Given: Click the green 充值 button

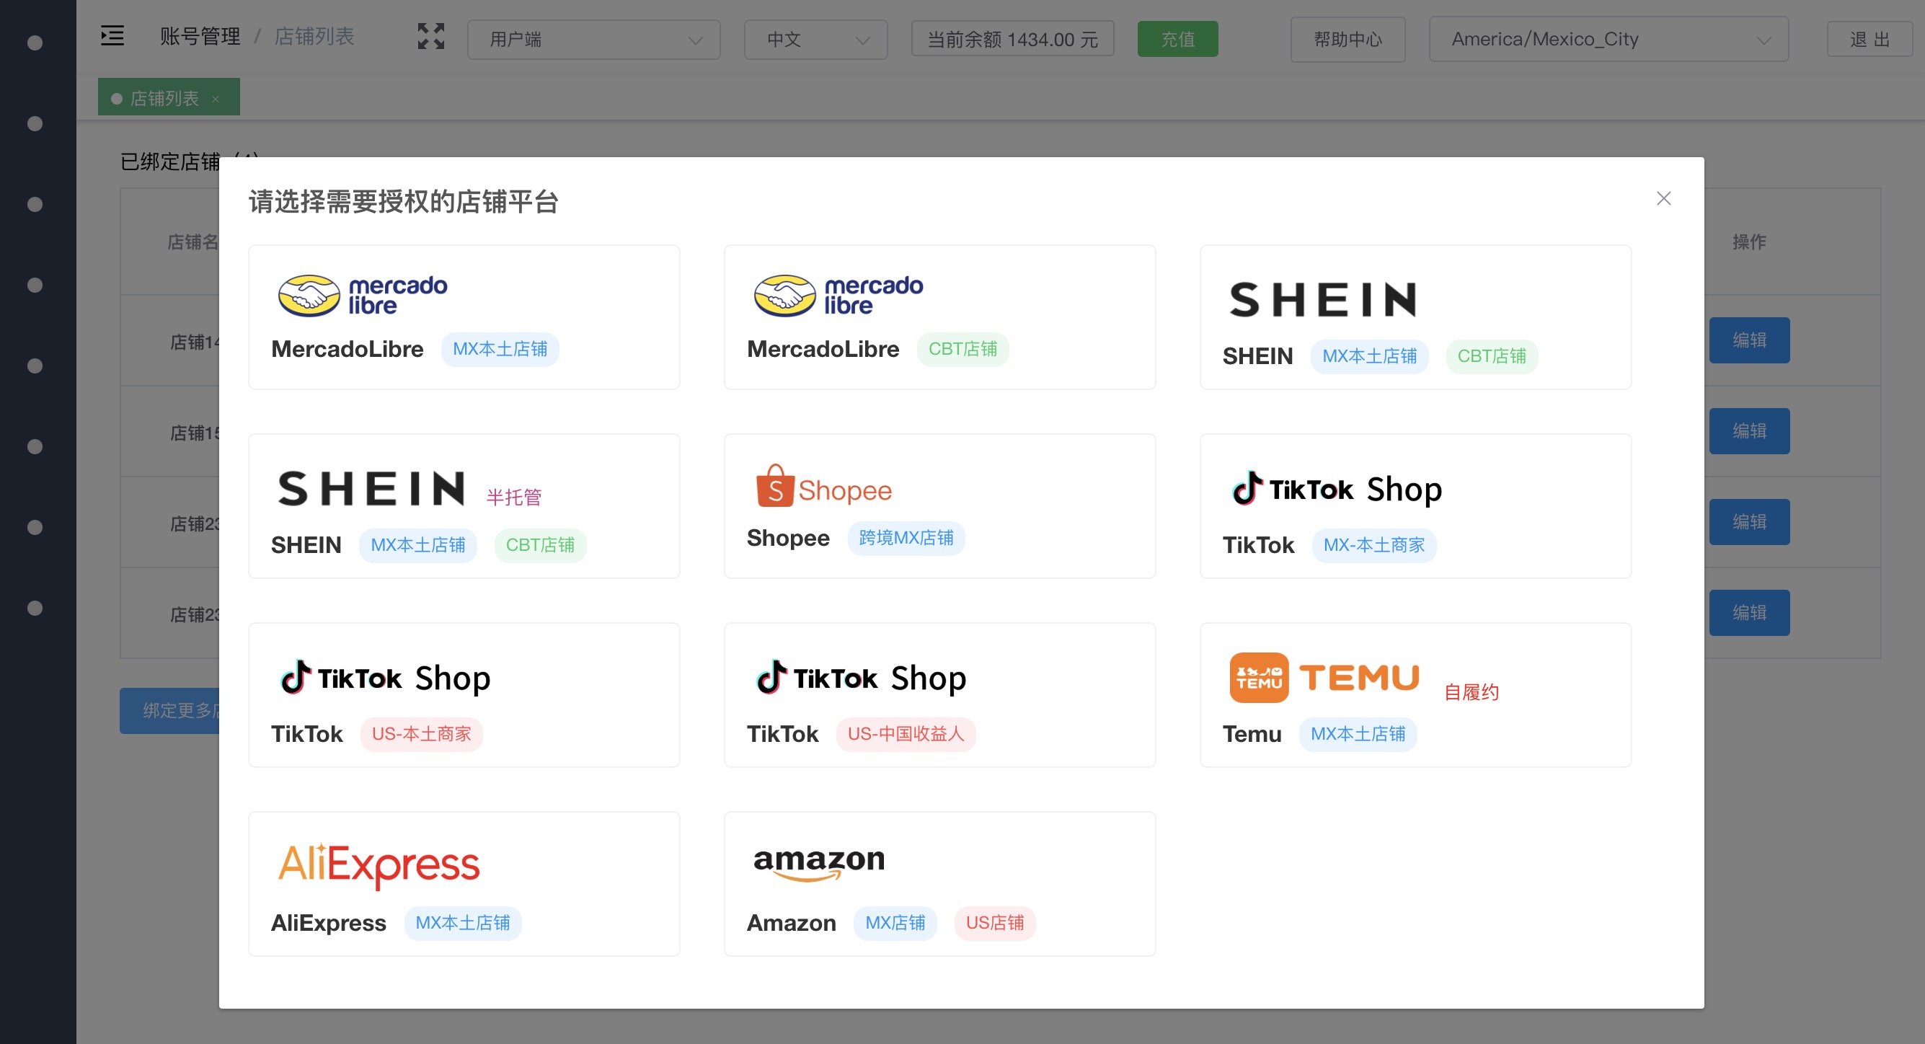Looking at the screenshot, I should (1178, 39).
